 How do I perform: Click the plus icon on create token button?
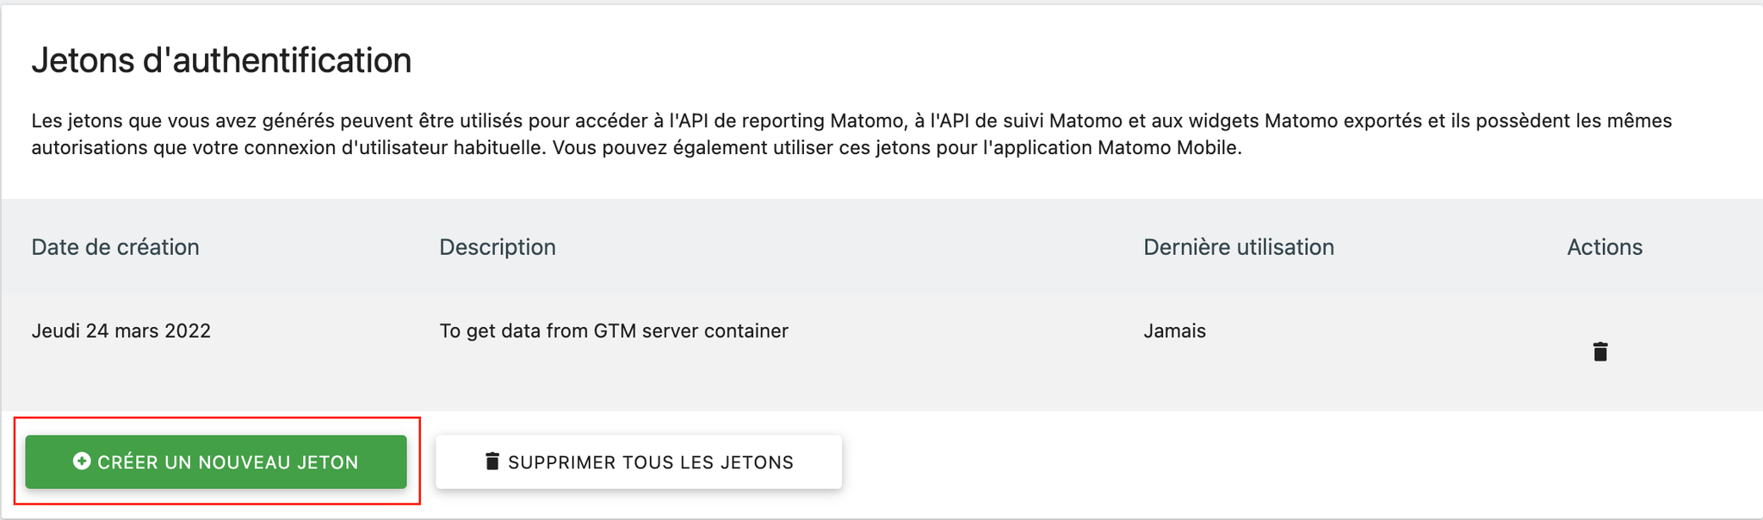(x=82, y=461)
